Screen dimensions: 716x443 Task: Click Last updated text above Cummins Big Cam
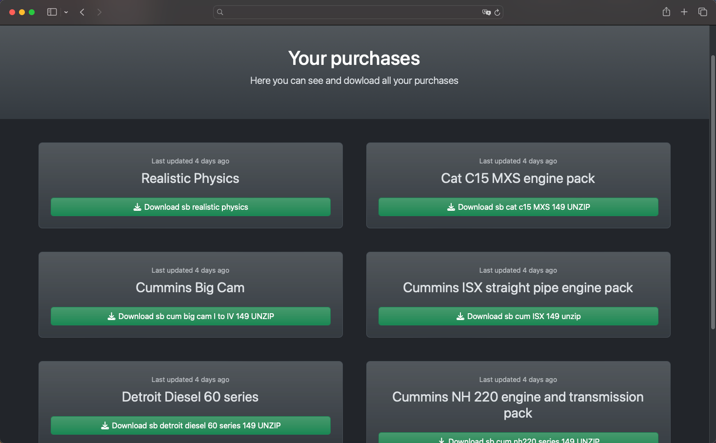(x=190, y=270)
